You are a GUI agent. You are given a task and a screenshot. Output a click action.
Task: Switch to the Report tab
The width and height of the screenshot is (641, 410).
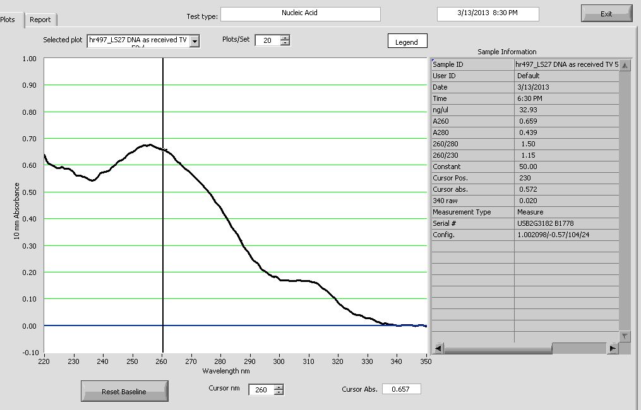click(40, 20)
